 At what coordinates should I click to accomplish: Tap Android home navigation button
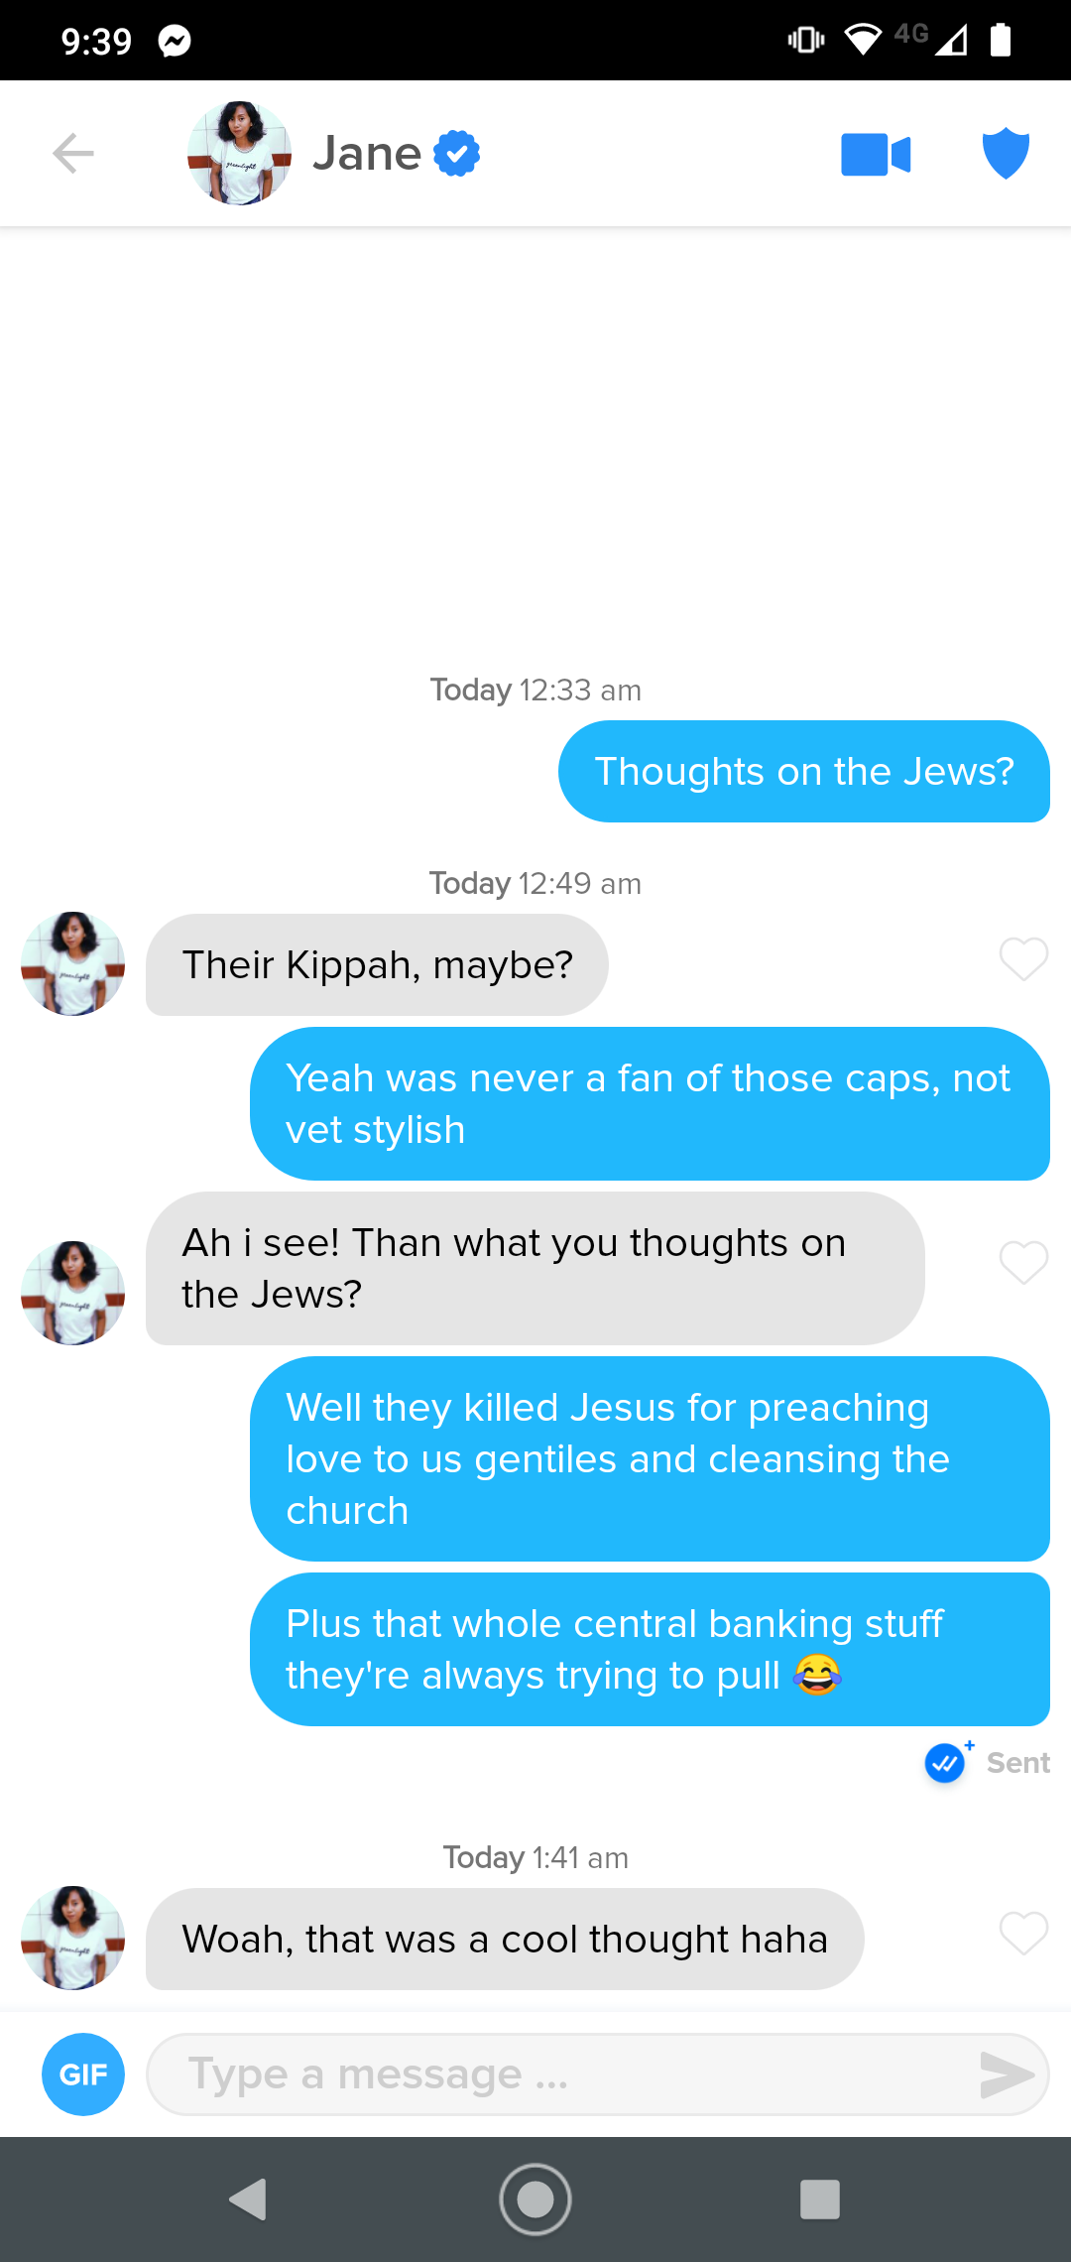[535, 2199]
